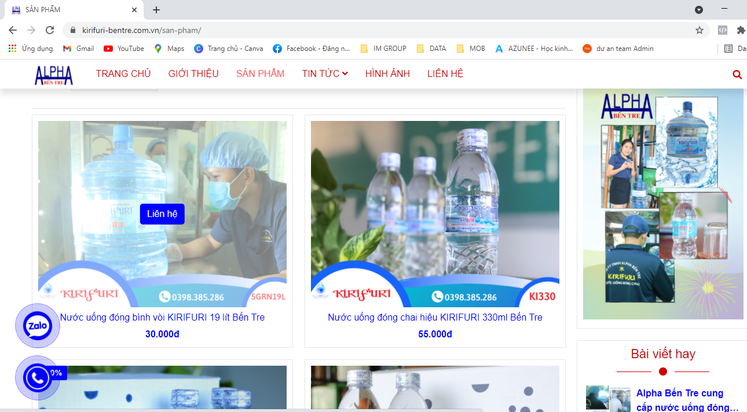Image resolution: width=747 pixels, height=412 pixels.
Task: Open the Google Maps bookmark
Action: [x=169, y=49]
